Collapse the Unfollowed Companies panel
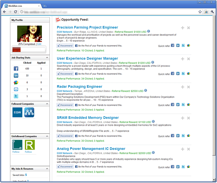217x183 pixels. tap(47, 136)
